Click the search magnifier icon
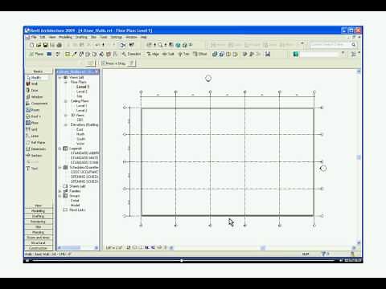The image size is (386, 289). [354, 45]
